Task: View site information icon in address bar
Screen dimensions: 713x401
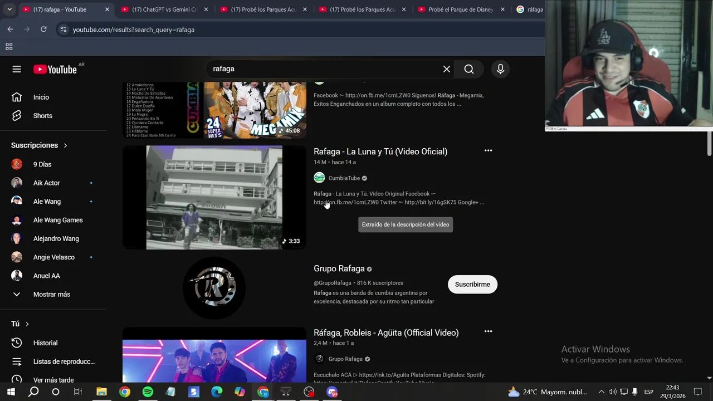Action: point(63,30)
